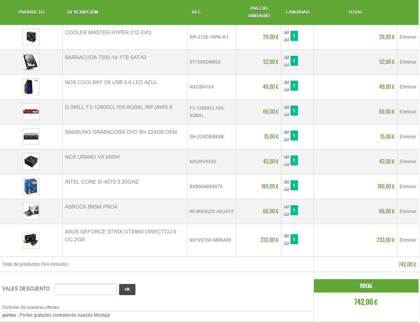Remove NOX Urano VX 650W via Eliminar
Viewport: 420px width, 323px height.
click(408, 162)
